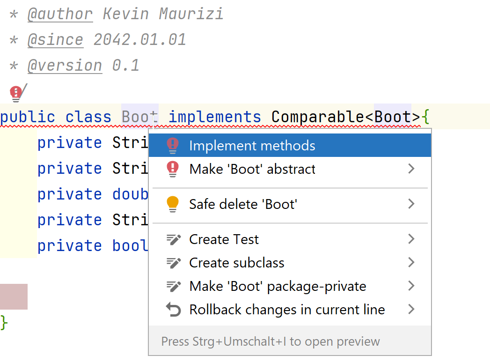Expand submenu arrow for Make 'Boot' abstract
The height and width of the screenshot is (363, 490).
coord(411,169)
